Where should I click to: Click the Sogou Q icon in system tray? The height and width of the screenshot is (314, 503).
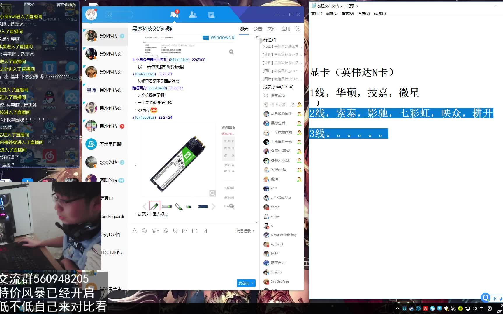(x=489, y=308)
